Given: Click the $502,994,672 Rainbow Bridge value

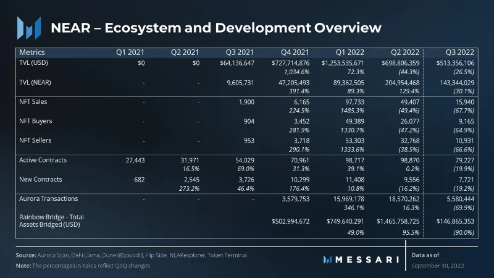Looking at the screenshot, I should pyautogui.click(x=290, y=222).
